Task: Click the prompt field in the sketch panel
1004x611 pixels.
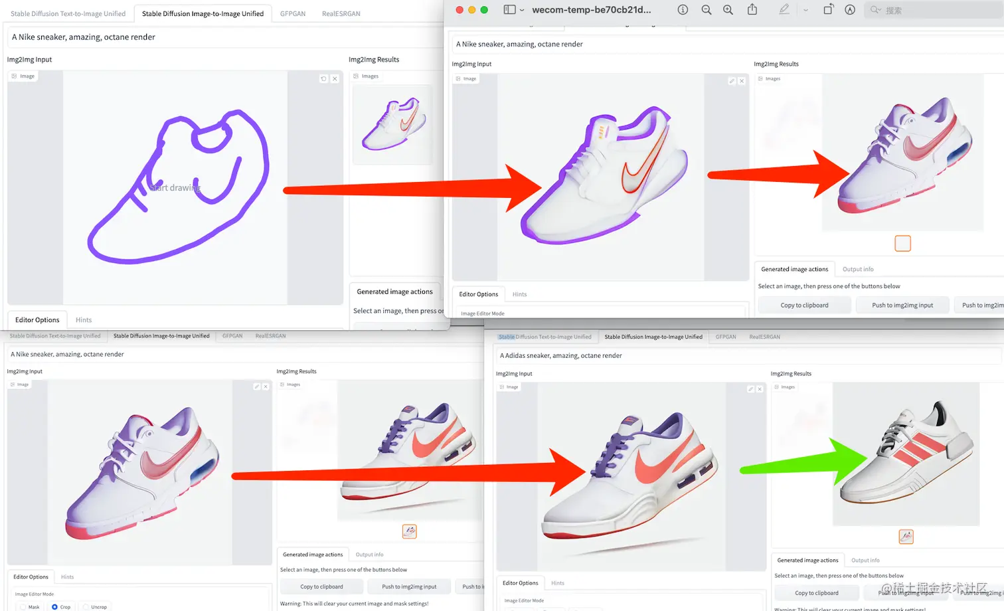Action: click(x=225, y=37)
